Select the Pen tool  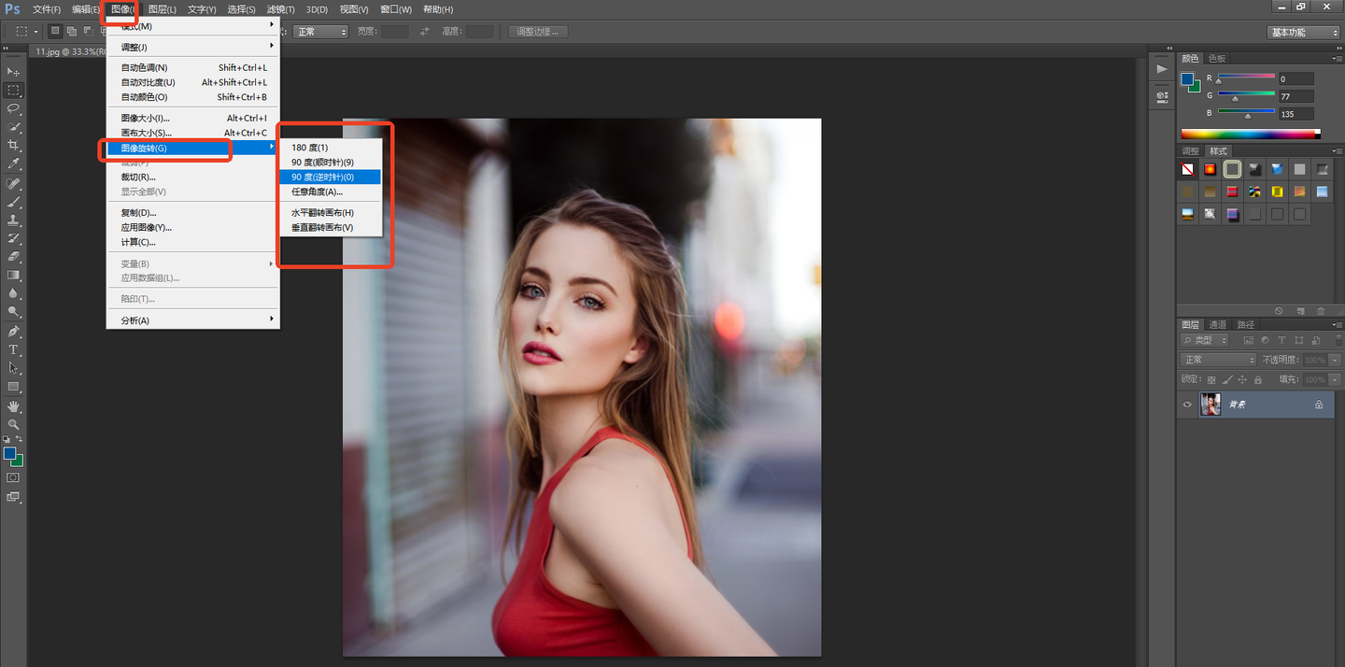(x=14, y=332)
